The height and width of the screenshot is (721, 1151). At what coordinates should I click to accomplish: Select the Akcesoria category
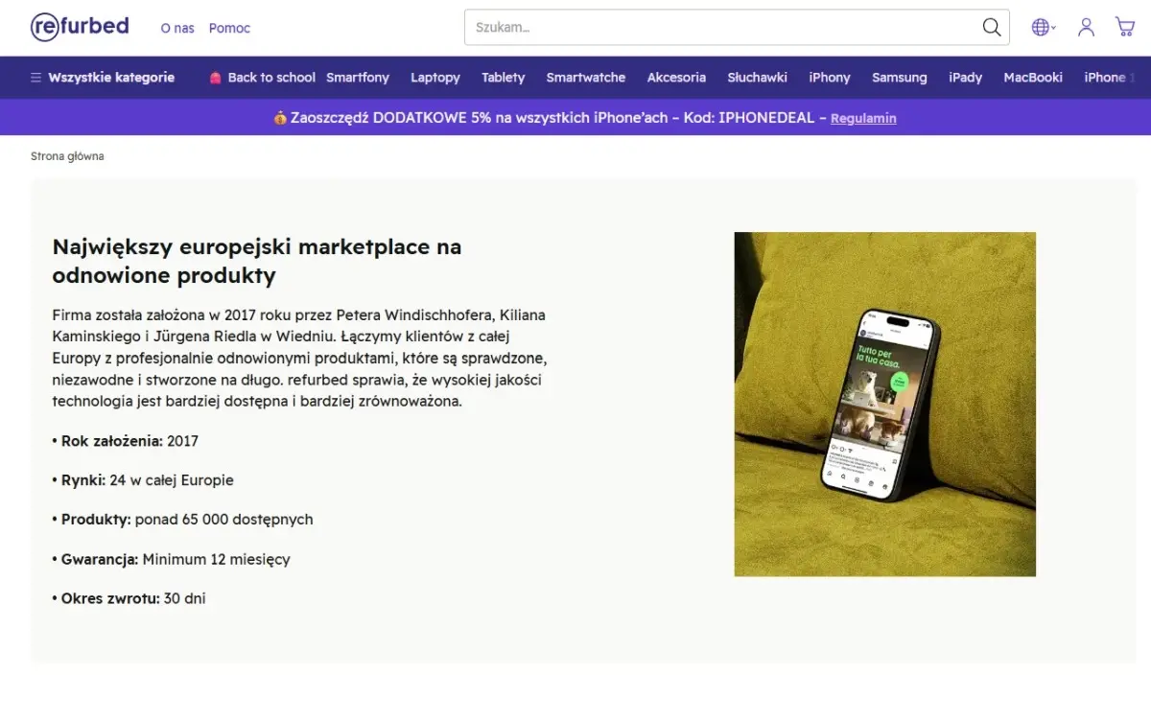point(676,78)
